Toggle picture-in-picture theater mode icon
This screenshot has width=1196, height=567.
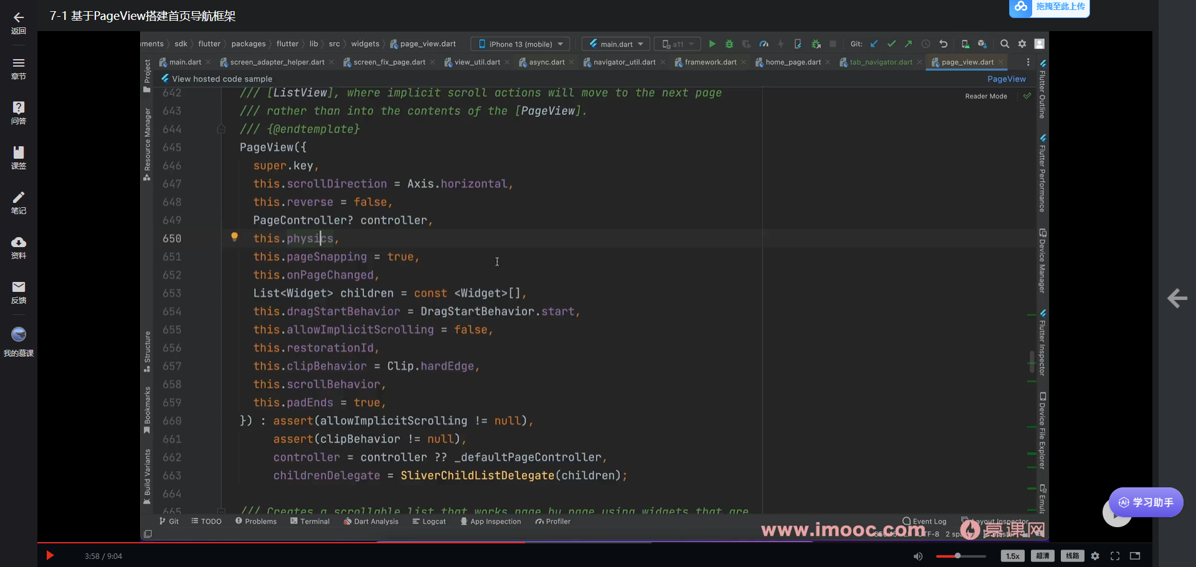pyautogui.click(x=1135, y=556)
